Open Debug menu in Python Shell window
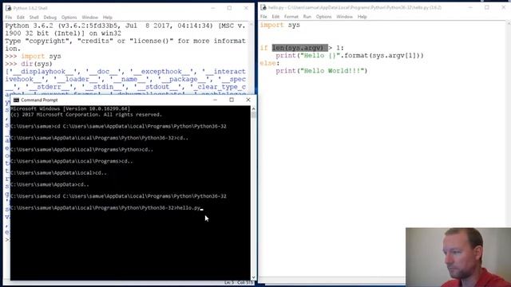Screen dimensions: 511x287 point(50,18)
